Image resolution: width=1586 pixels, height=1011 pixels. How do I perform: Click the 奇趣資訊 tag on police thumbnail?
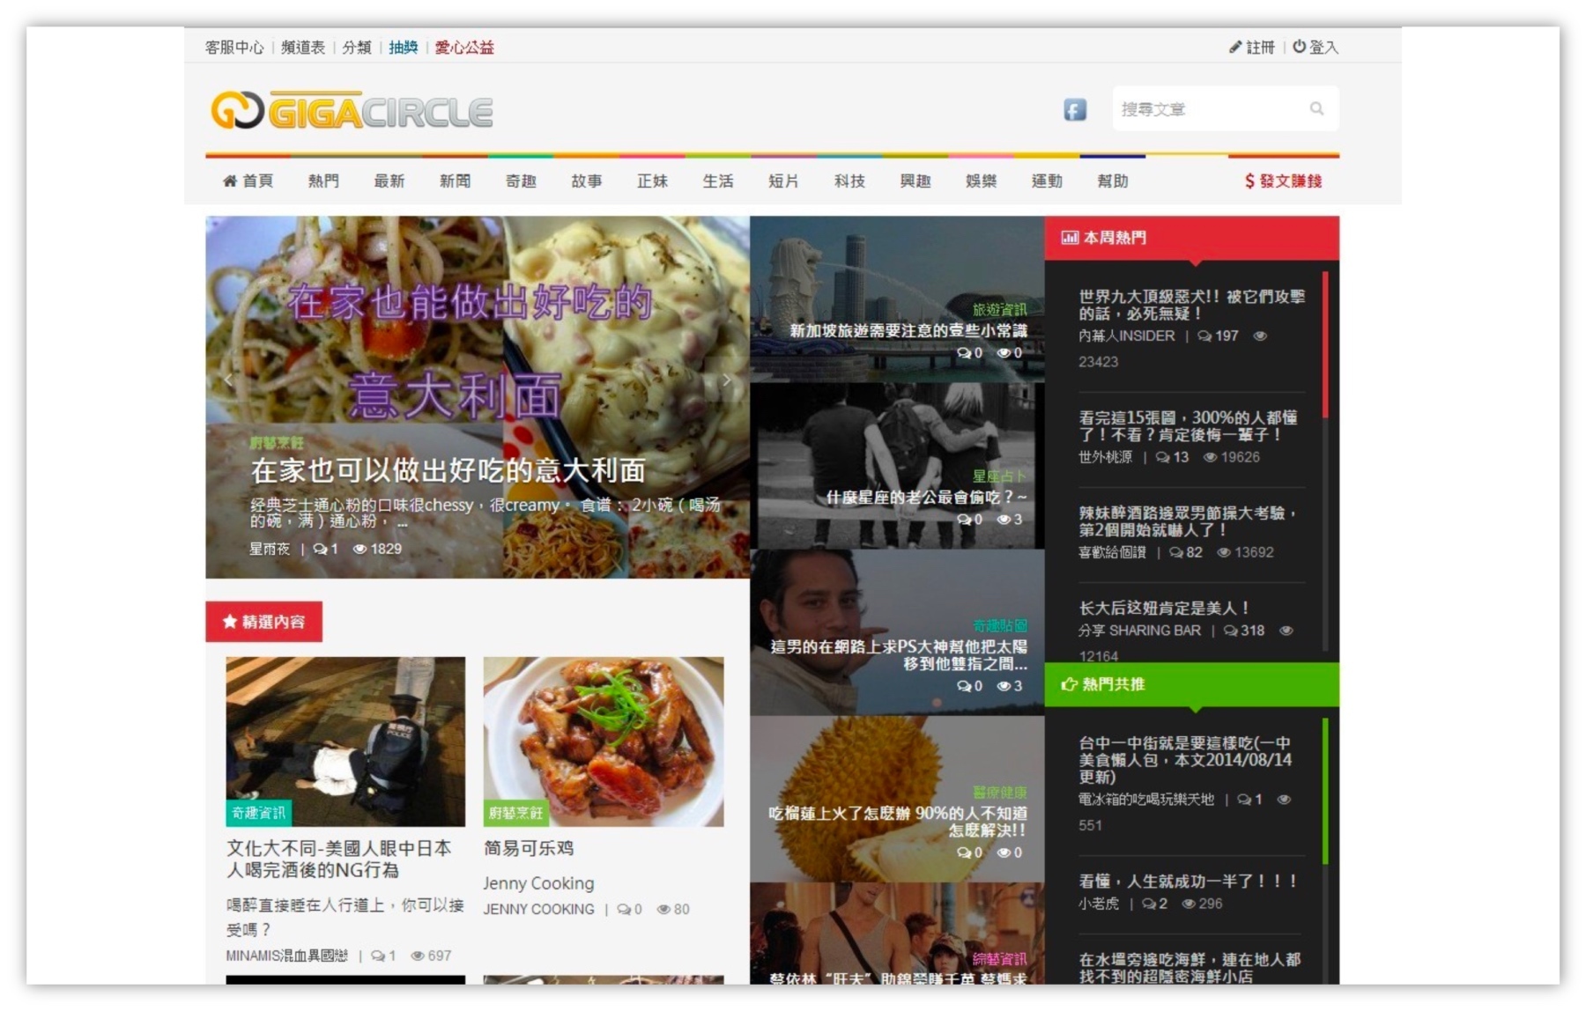pos(258,813)
